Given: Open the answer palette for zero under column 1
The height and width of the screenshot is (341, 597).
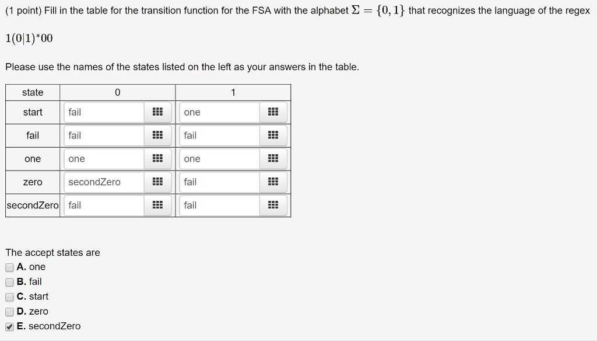Looking at the screenshot, I should tap(273, 182).
